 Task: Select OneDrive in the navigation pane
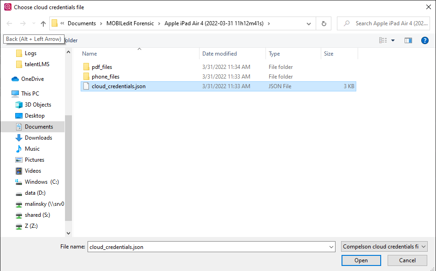point(32,79)
